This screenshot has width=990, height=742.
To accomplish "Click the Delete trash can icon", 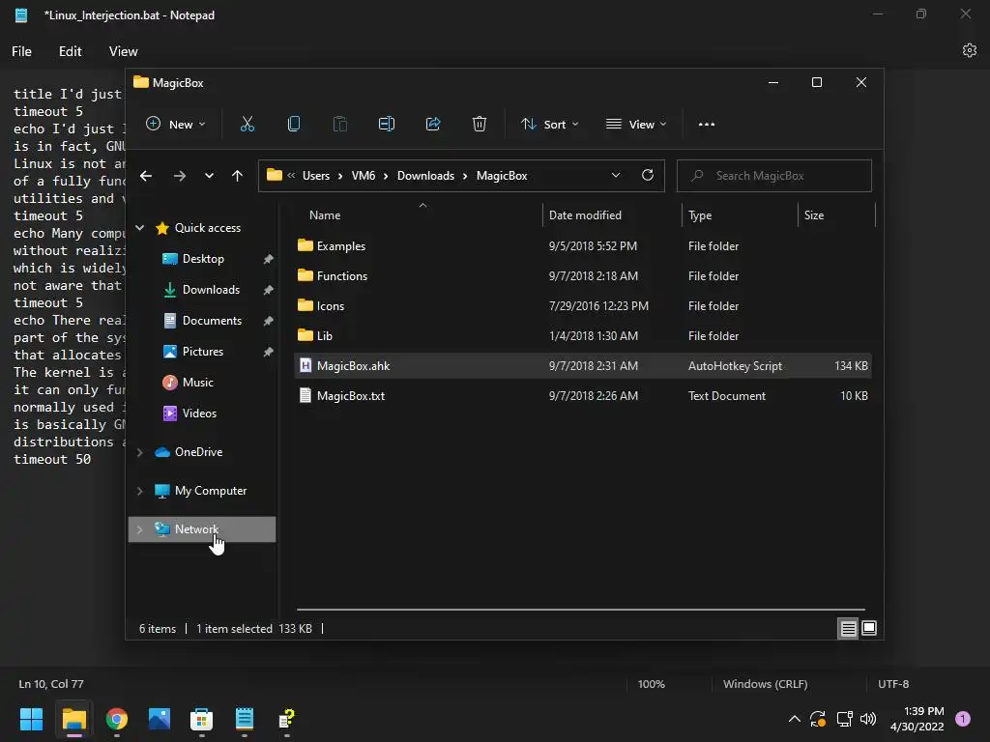I will [x=480, y=125].
